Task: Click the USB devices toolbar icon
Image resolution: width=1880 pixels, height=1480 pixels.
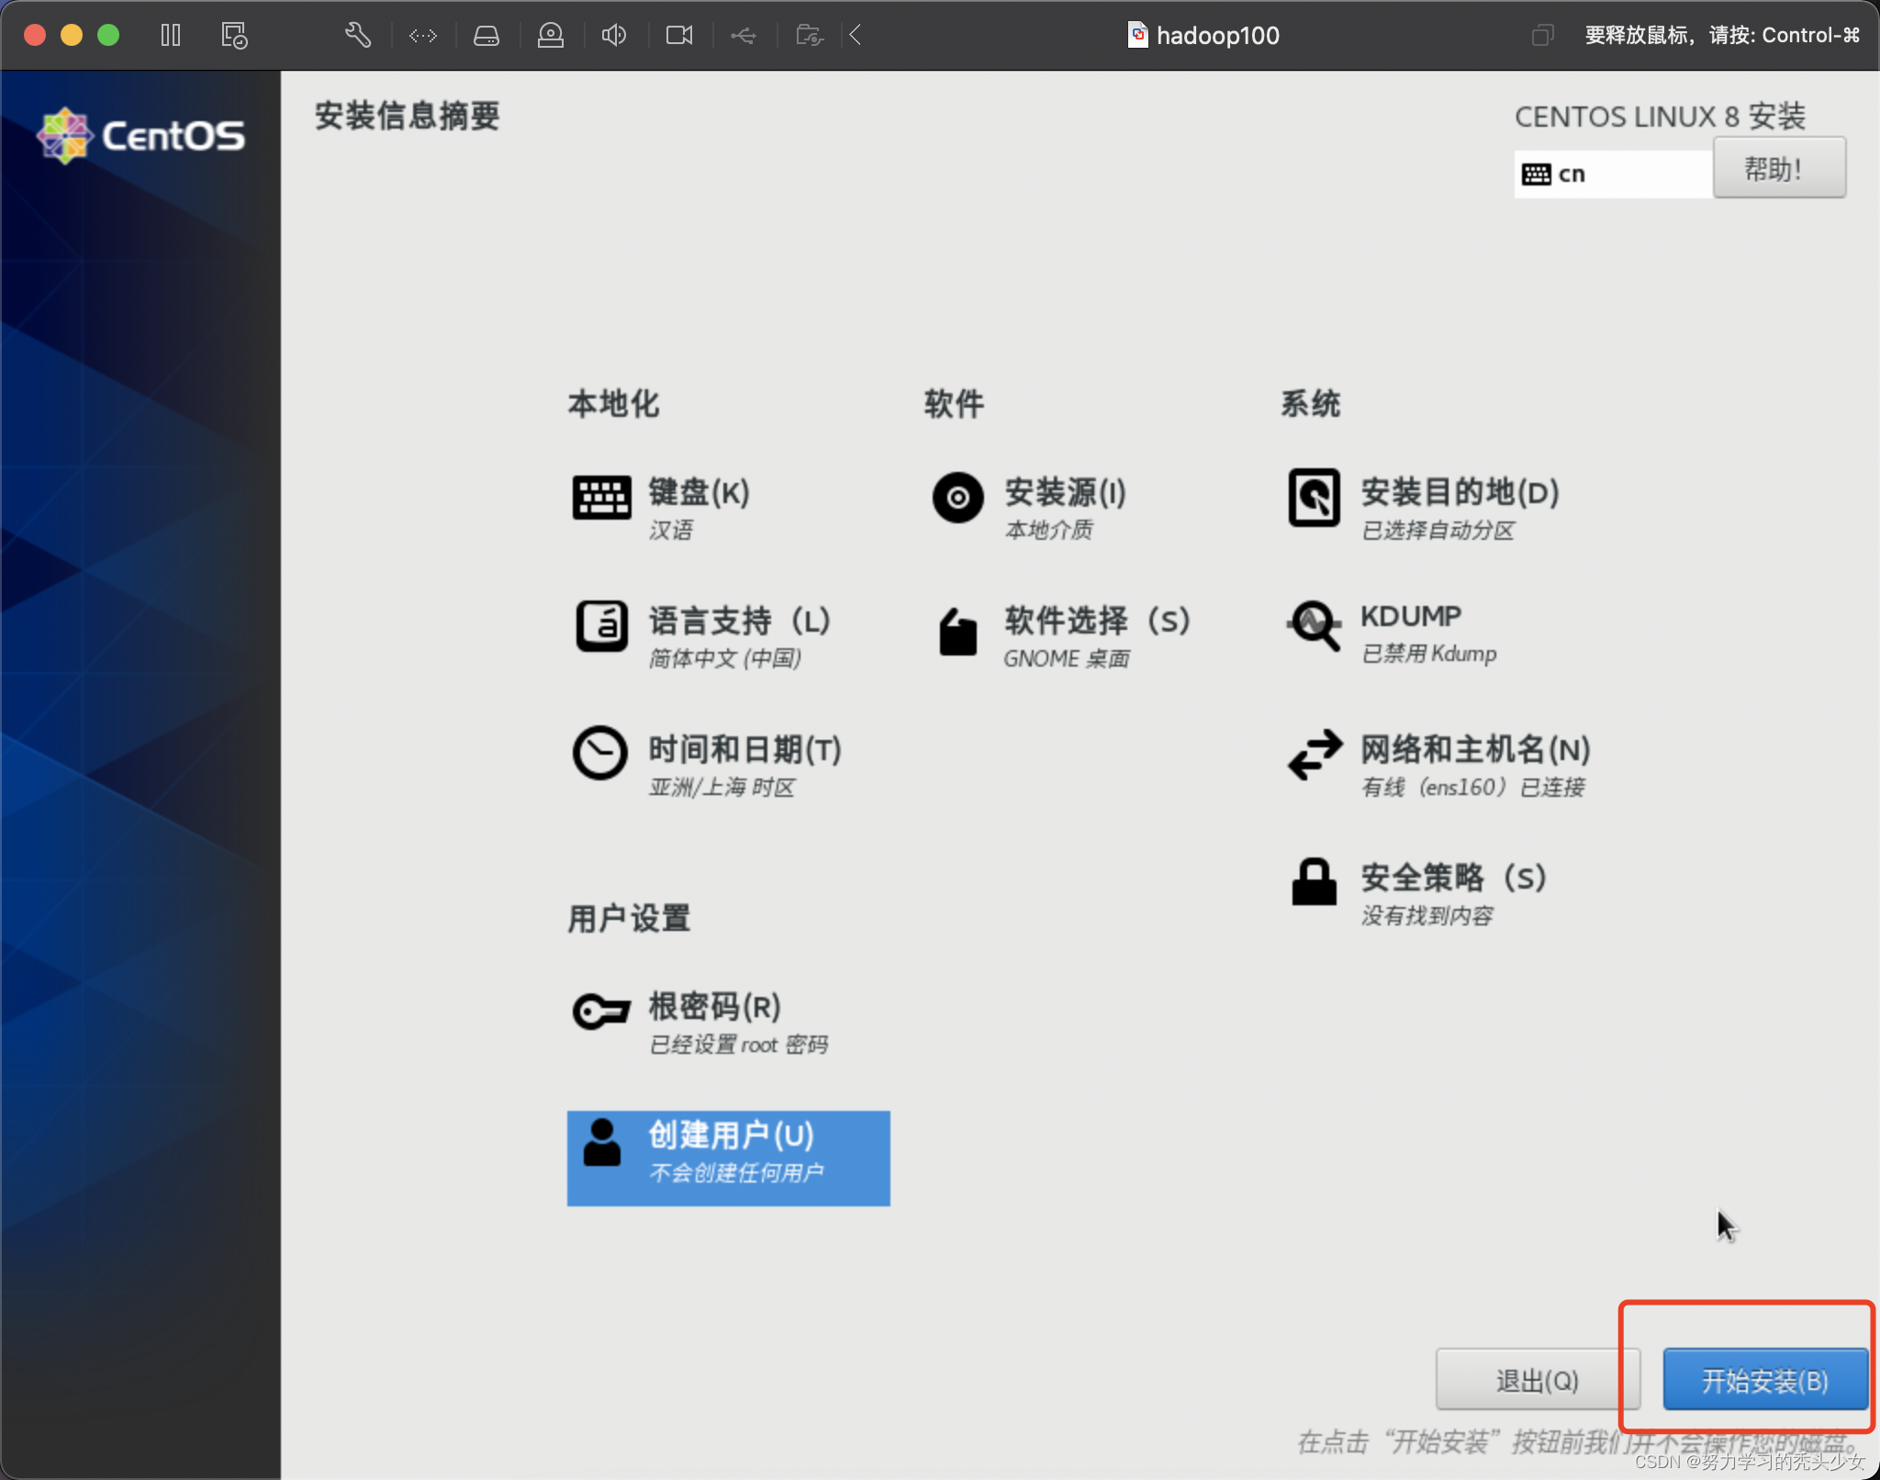Action: pyautogui.click(x=744, y=35)
